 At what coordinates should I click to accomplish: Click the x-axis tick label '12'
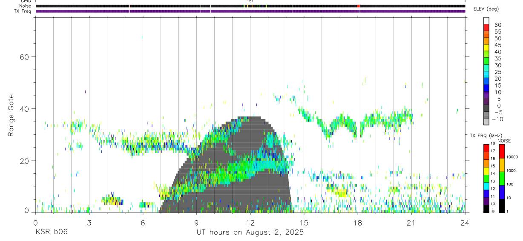[x=250, y=223]
